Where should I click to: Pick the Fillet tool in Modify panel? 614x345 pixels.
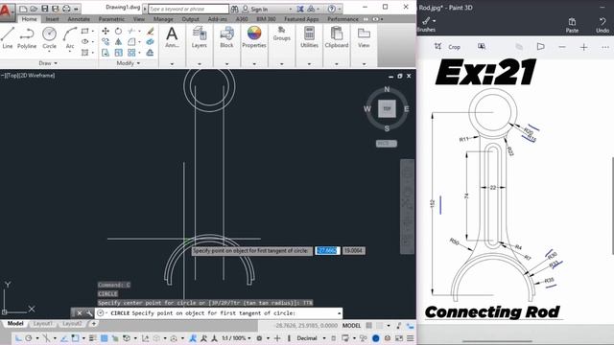tap(131, 42)
